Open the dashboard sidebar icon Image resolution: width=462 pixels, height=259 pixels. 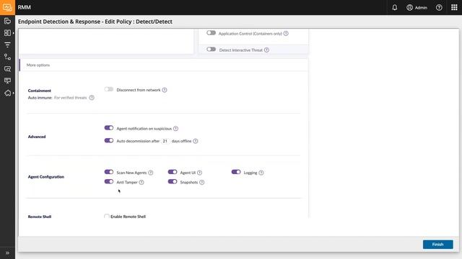7,33
